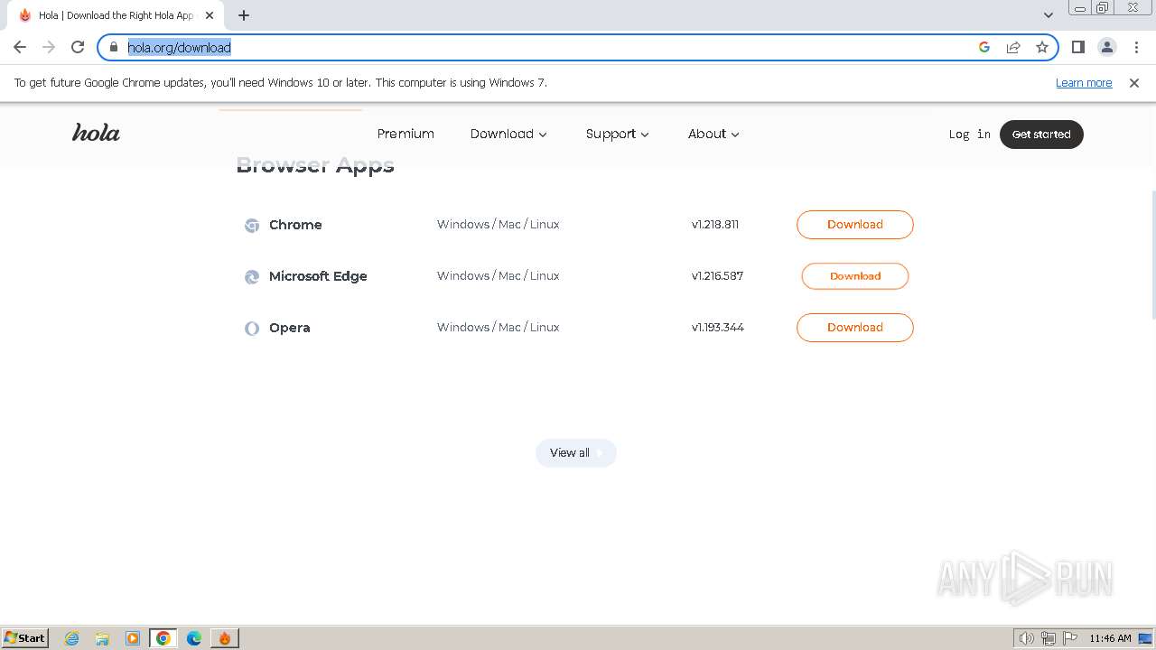Click the taskbar clock 11:46 AM

point(1110,638)
